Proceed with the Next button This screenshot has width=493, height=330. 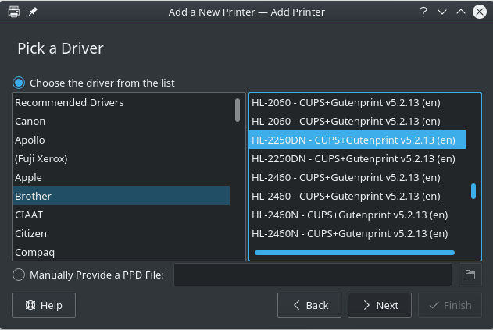point(380,305)
